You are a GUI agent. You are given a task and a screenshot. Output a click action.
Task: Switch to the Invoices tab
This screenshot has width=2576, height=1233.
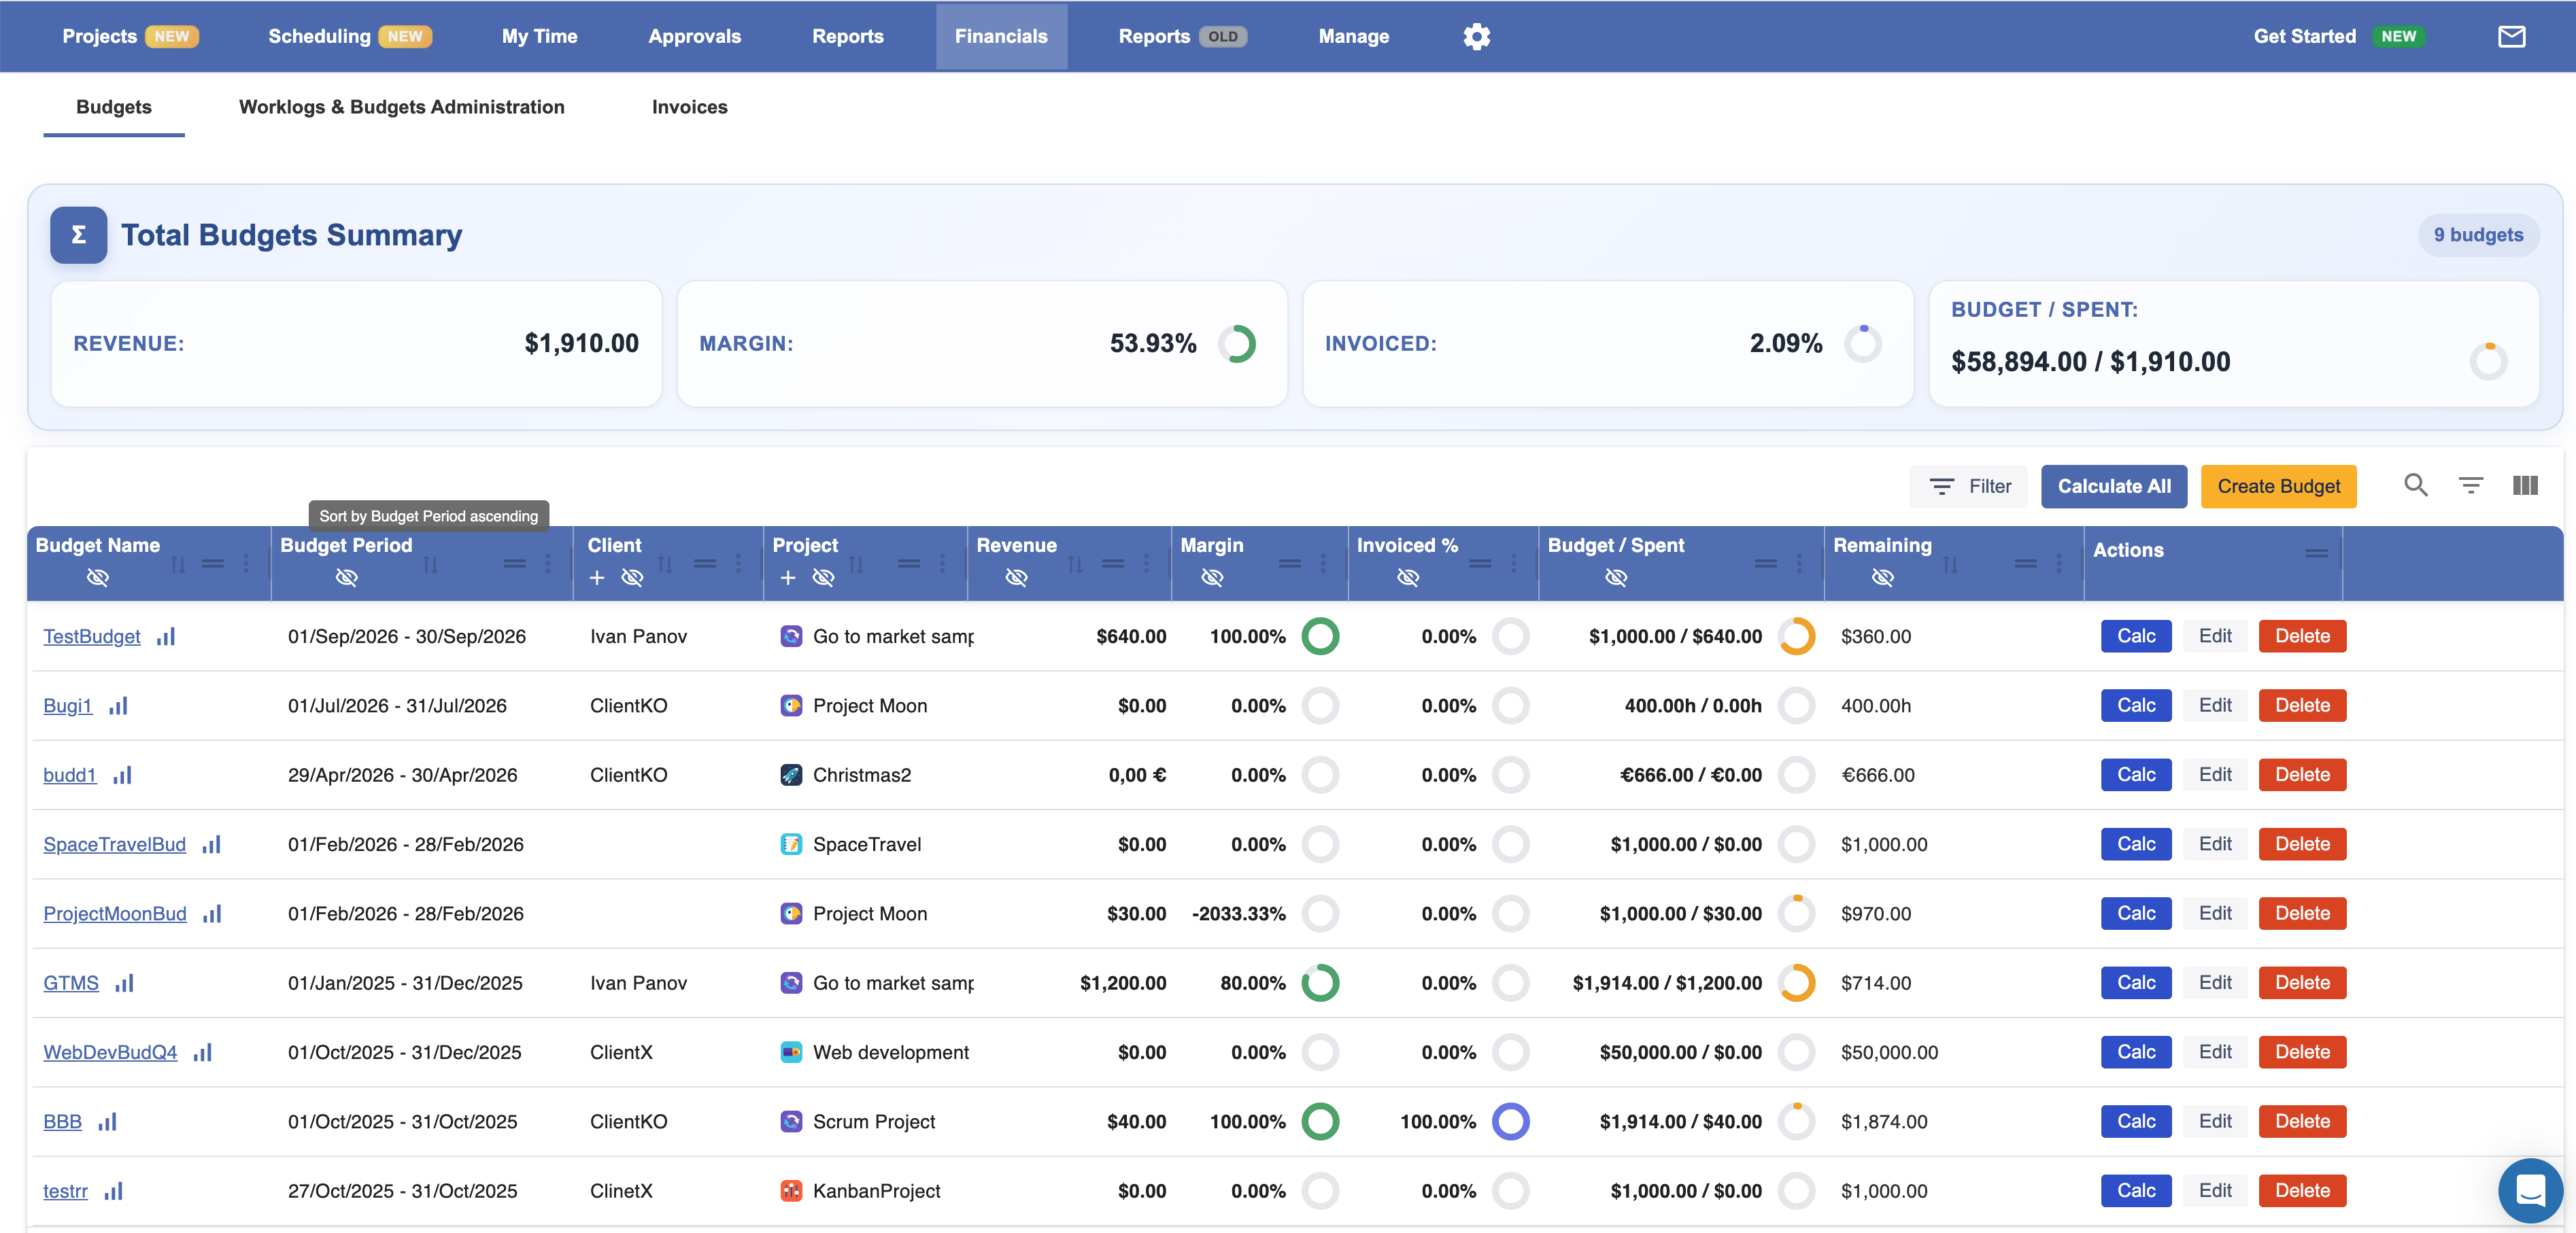[x=689, y=107]
